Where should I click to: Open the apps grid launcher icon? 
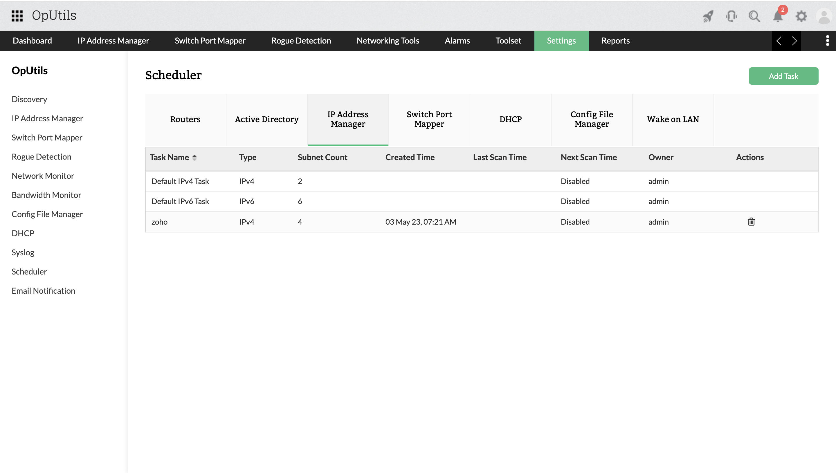click(x=17, y=16)
